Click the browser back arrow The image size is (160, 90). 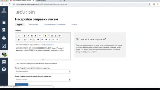coord(2,4)
